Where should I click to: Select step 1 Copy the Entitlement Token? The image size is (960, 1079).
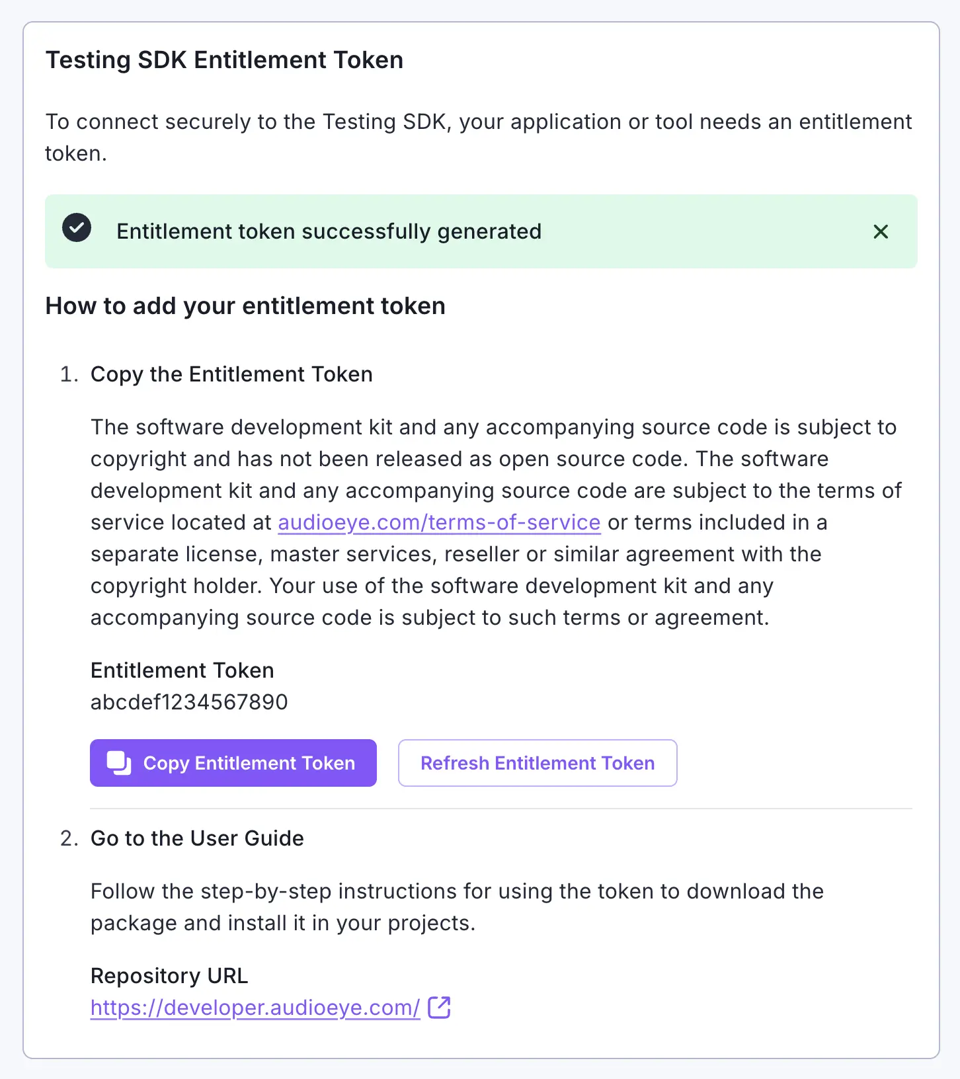tap(231, 374)
